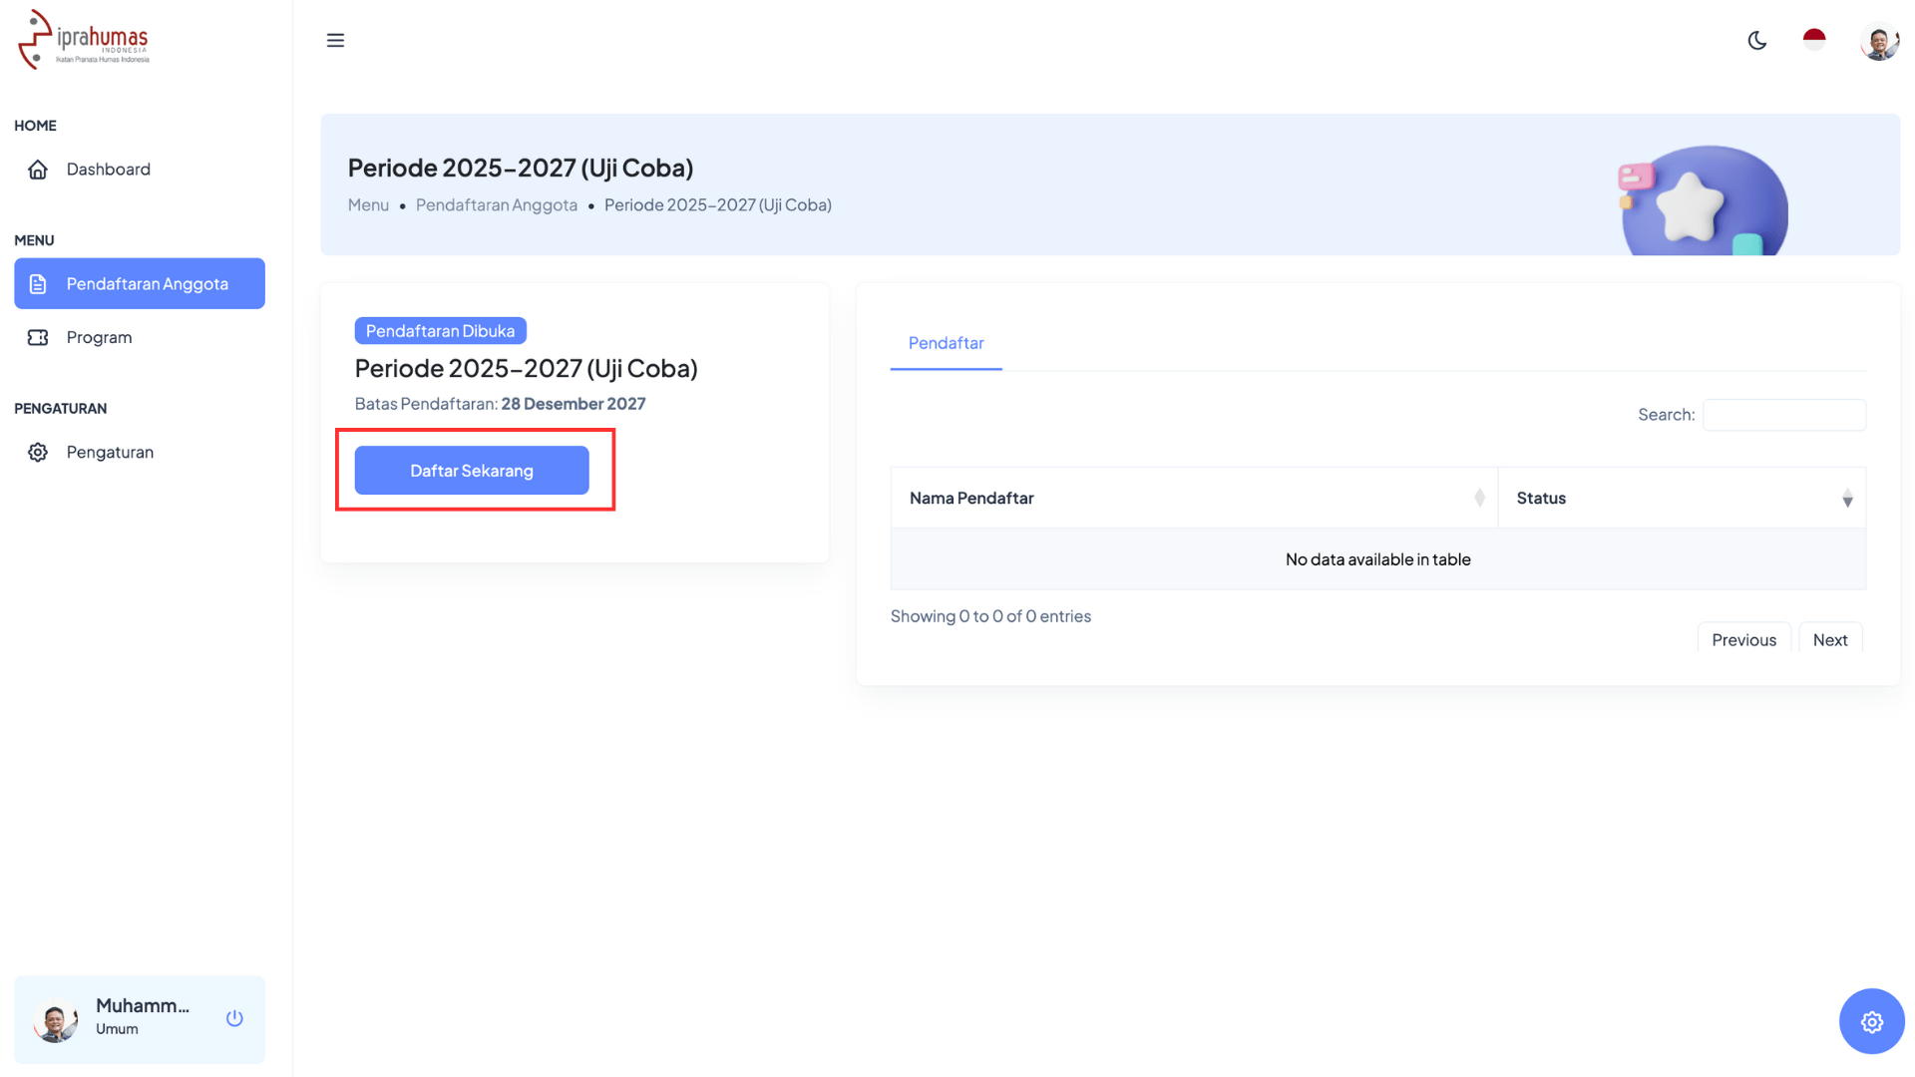Open floating settings gear button
This screenshot has height=1077, width=1915.
[x=1871, y=1021]
